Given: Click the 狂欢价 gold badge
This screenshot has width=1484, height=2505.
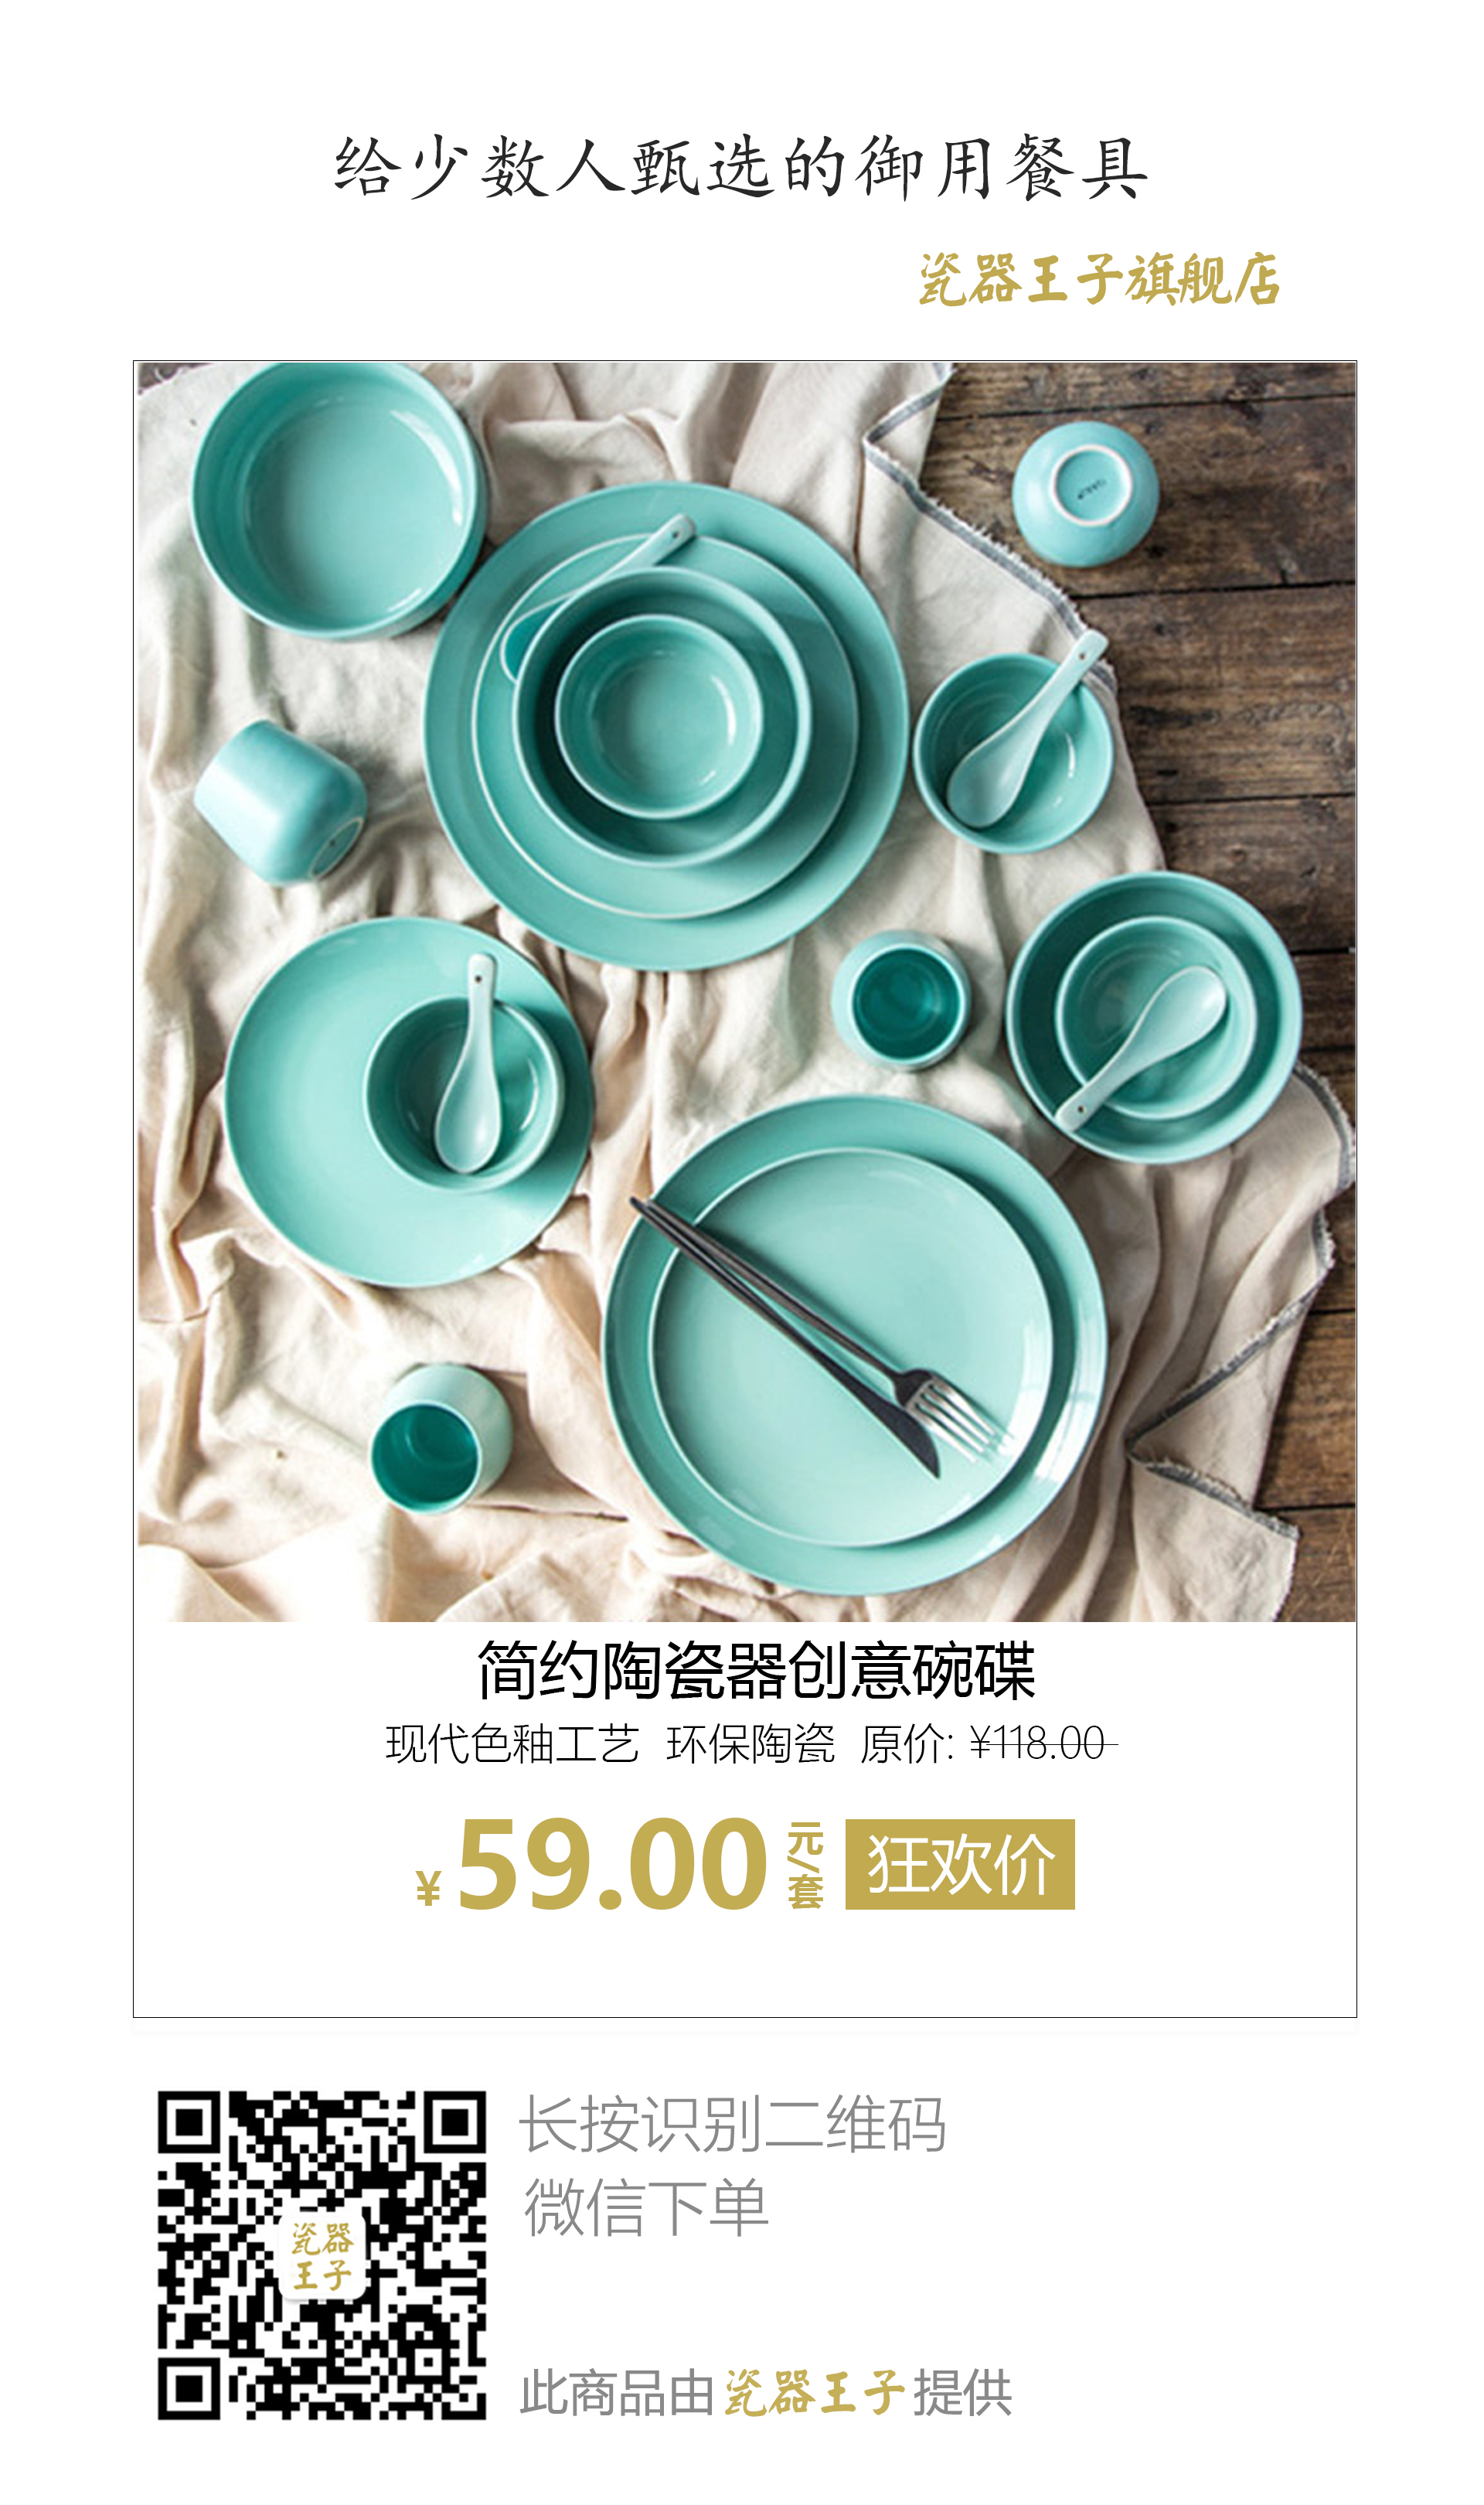Looking at the screenshot, I should (x=959, y=1864).
